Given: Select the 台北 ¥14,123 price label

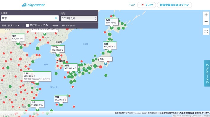Looking at the screenshot, I should tap(37, 104).
